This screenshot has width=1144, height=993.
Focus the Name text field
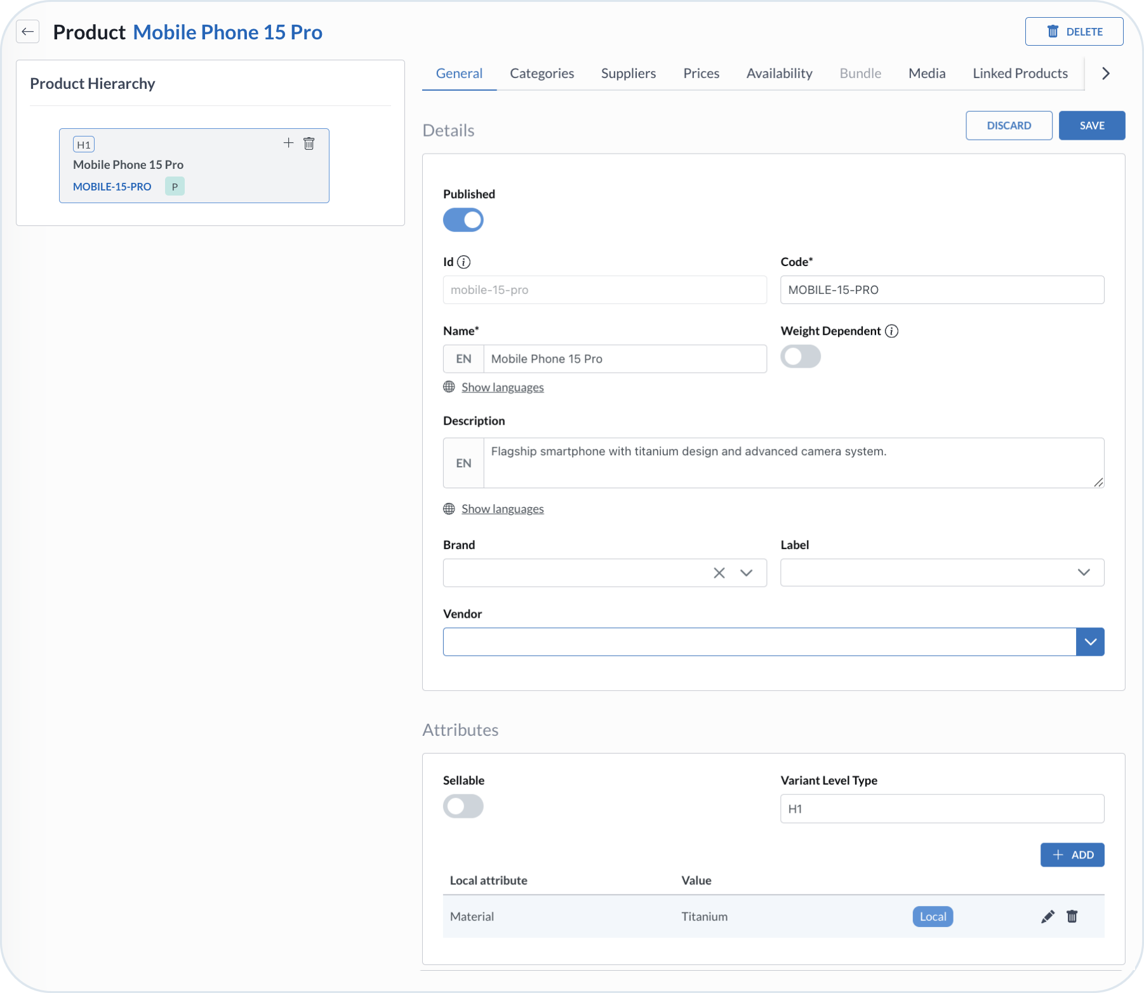[x=625, y=359]
